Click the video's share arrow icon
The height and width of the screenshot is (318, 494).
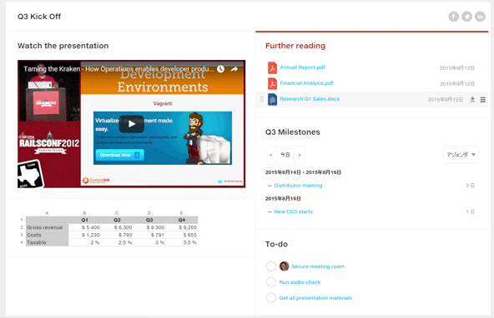[x=234, y=69]
